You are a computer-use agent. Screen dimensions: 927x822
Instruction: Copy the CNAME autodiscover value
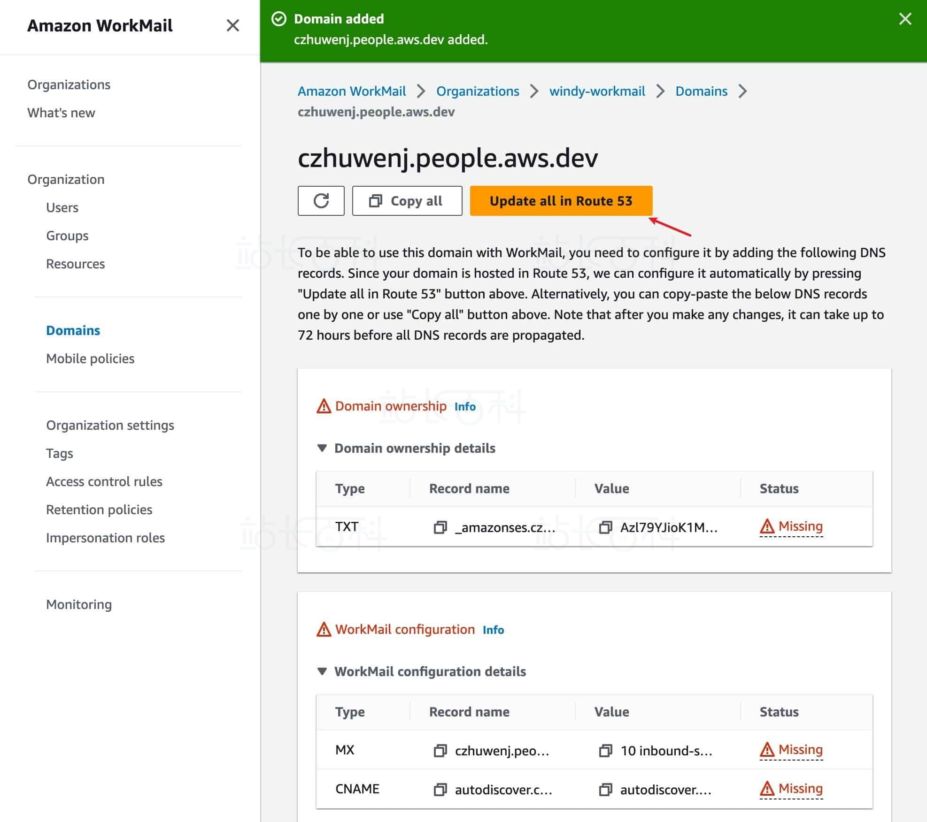(605, 790)
